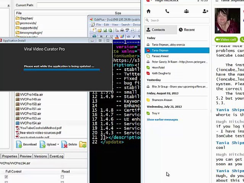Open the Search menu in EditPlus

125,25
